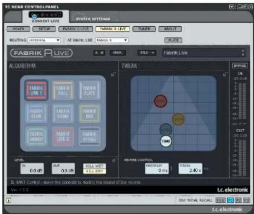Image resolution: width=254 pixels, height=214 pixels.
Task: Open the Tuner page
Action: pyautogui.click(x=144, y=29)
